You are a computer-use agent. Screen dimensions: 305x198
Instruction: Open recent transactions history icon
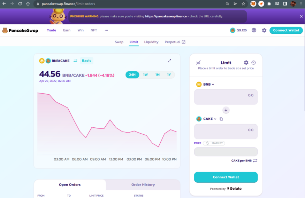[x=253, y=63]
